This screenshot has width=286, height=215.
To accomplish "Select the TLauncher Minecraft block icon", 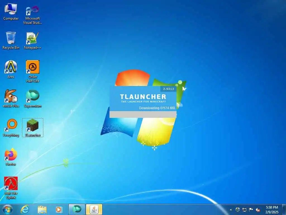I will coord(33,128).
